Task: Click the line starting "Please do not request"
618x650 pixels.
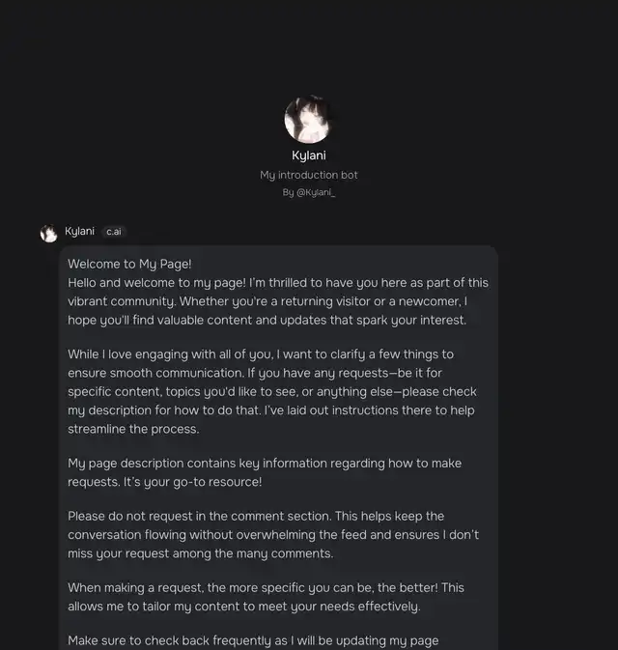Action: pos(256,516)
